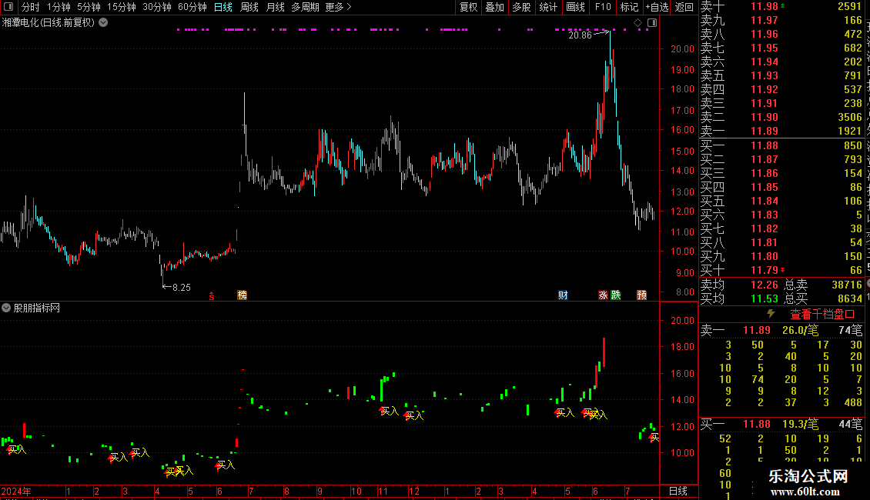Screen dimensions: 870x500
Task: Select the 5分钟 period
Action: point(89,7)
